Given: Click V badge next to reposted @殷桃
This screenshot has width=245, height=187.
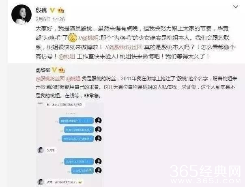Looking at the screenshot, I should click(x=54, y=70).
